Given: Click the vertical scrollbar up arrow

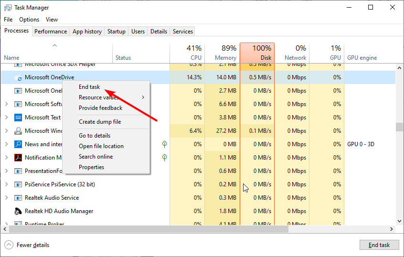Looking at the screenshot, I should click(399, 68).
